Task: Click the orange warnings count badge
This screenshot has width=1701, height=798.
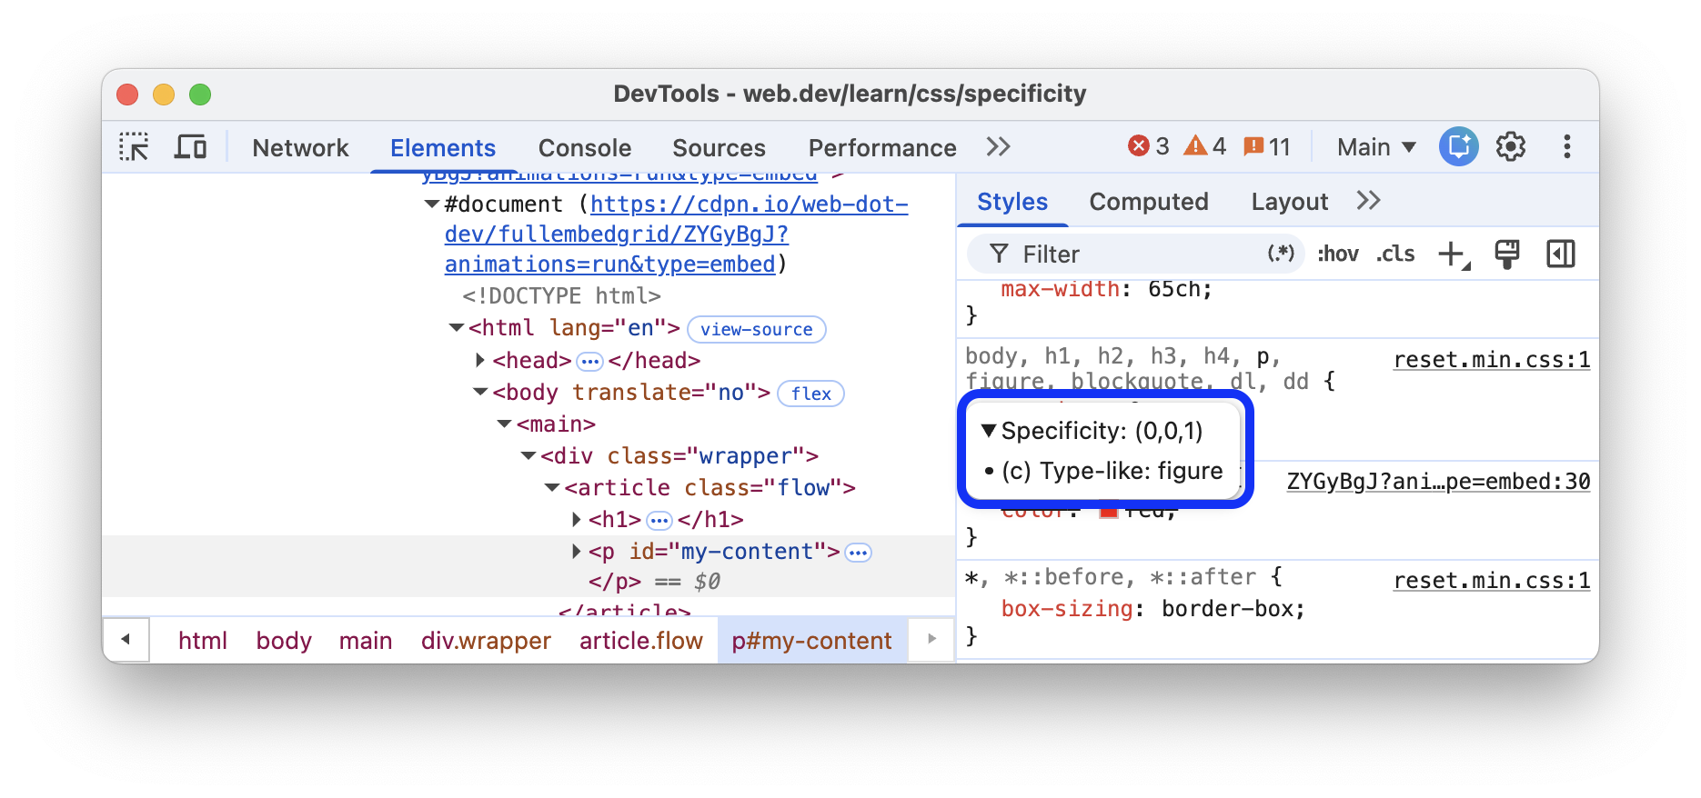Action: 1205,146
